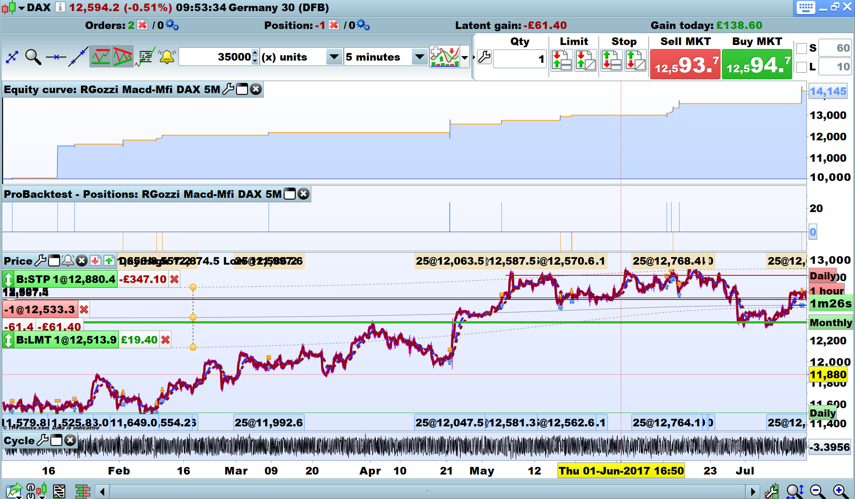Close the Cycle indicator panel

pyautogui.click(x=70, y=441)
